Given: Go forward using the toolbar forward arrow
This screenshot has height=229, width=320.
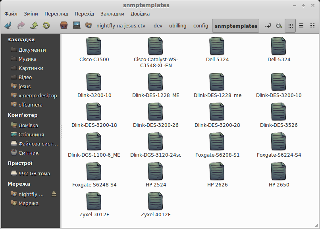Looking at the screenshot, I should pyautogui.click(x=21, y=25).
